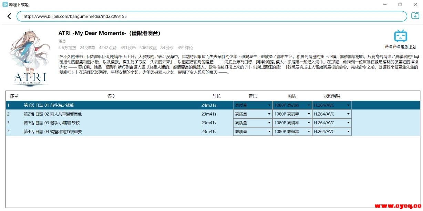Image resolution: width=423 pixels, height=211 pixels.
Task: Click the back arrow icon
Action: (9, 16)
